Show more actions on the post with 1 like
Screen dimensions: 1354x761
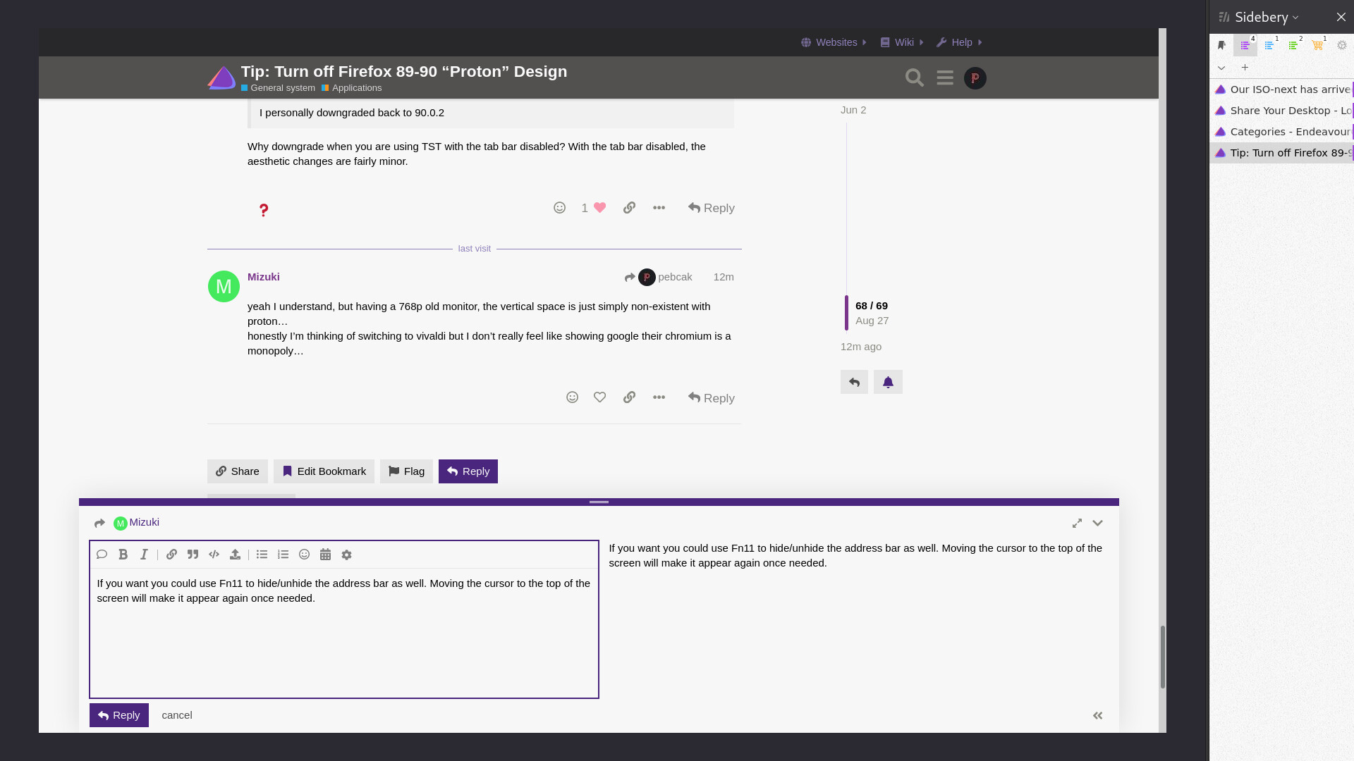(659, 208)
